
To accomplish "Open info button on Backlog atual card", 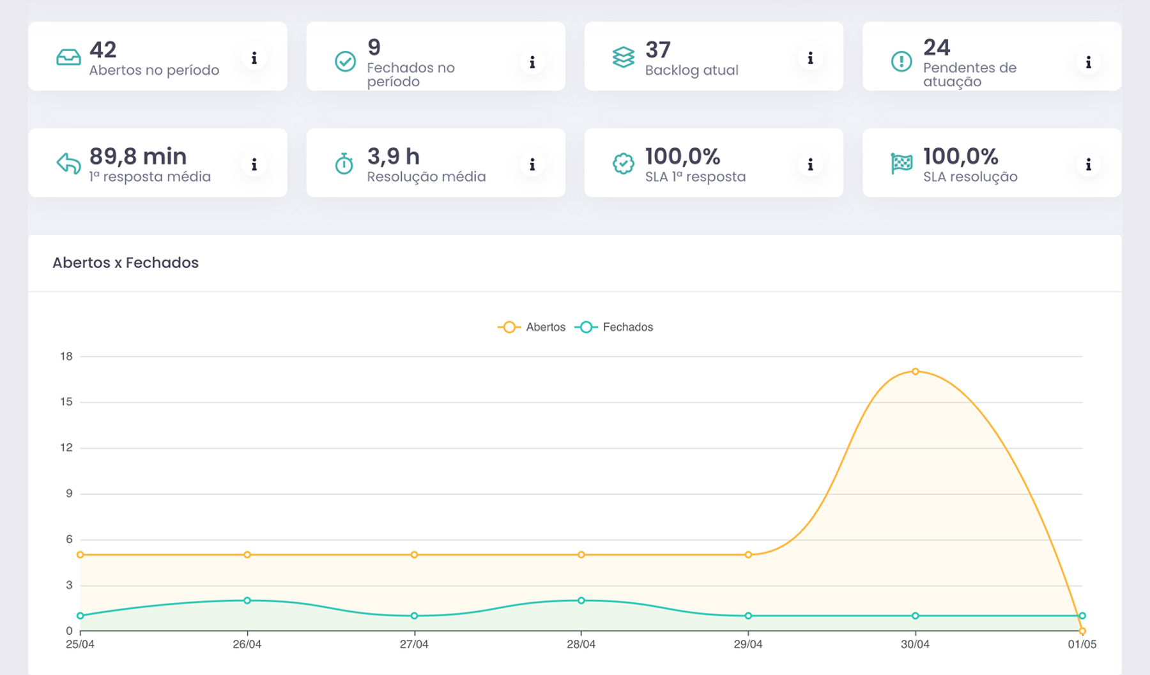I will [x=810, y=58].
